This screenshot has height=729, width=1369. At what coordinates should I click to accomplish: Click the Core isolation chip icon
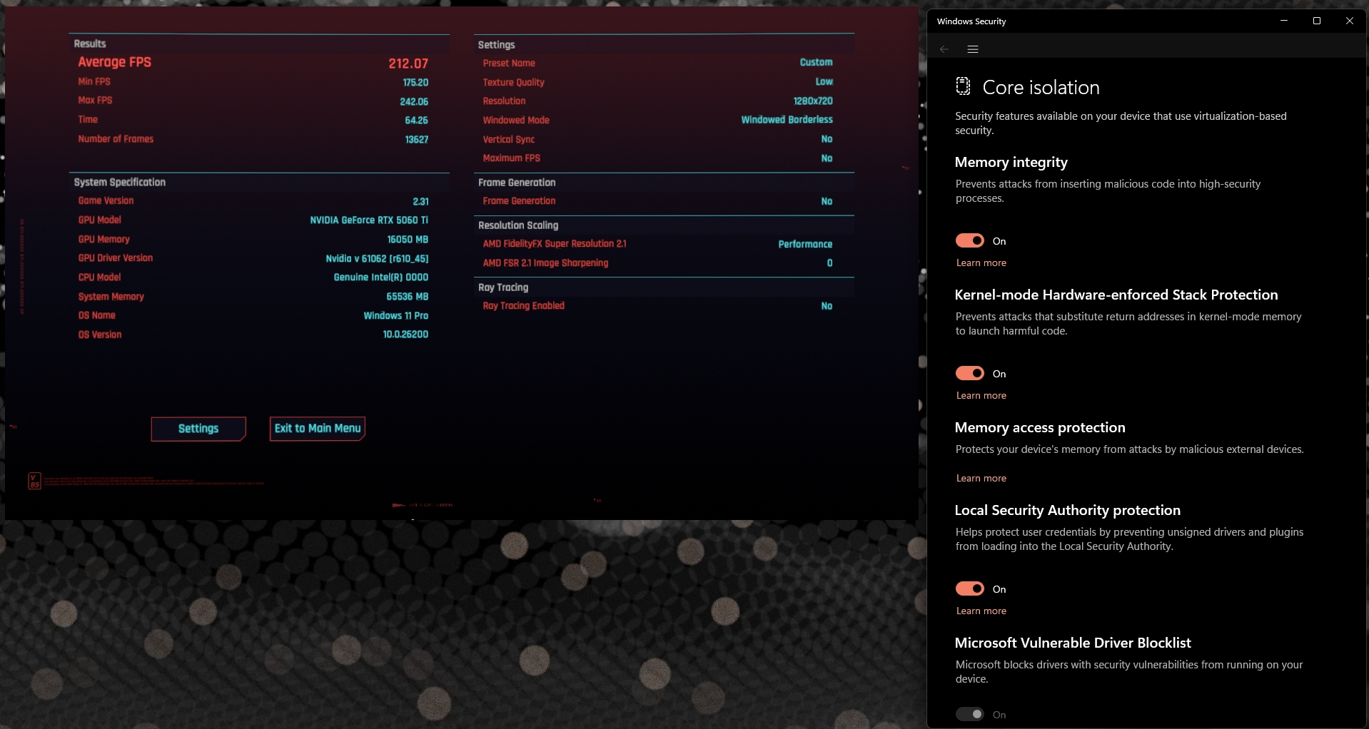coord(963,86)
